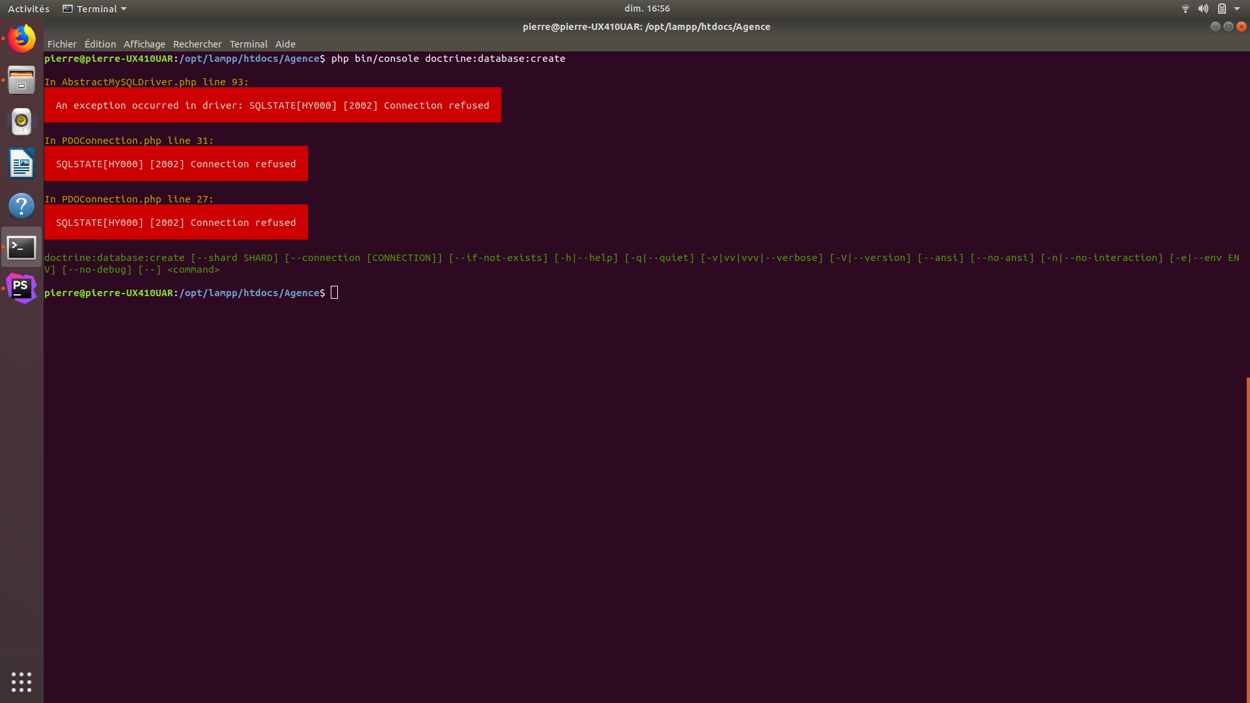
Task: Show applications grid button
Action: coord(21,682)
